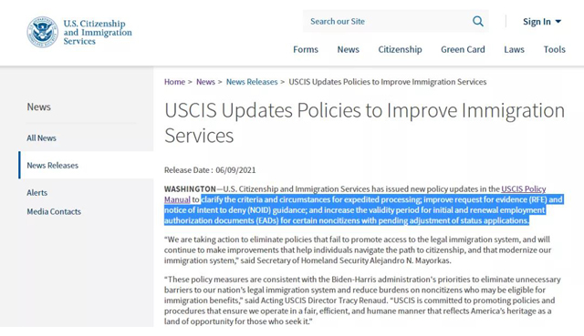Open the Tools menu
The height and width of the screenshot is (336, 584).
pyautogui.click(x=554, y=49)
